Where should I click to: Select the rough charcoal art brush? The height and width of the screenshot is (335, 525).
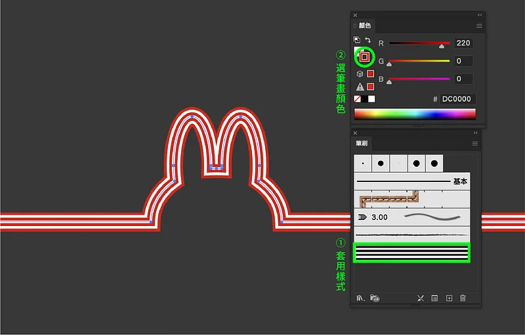pos(412,234)
